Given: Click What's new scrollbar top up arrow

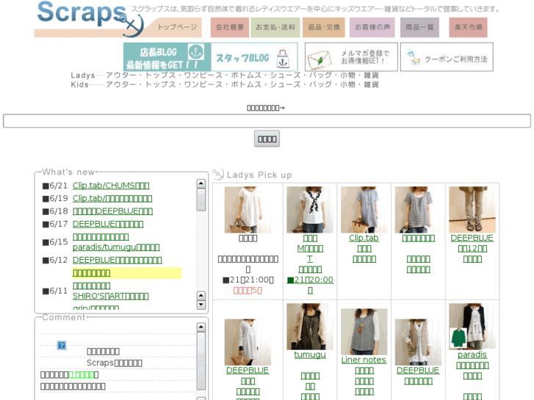Looking at the screenshot, I should coord(201,183).
